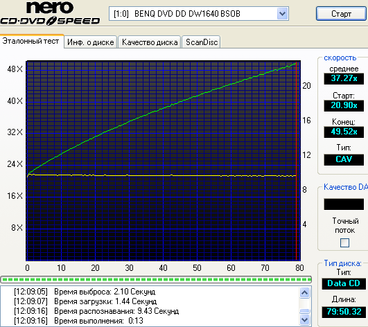Click the green test progress bar
Screen dimensions: 368x327
156,279
